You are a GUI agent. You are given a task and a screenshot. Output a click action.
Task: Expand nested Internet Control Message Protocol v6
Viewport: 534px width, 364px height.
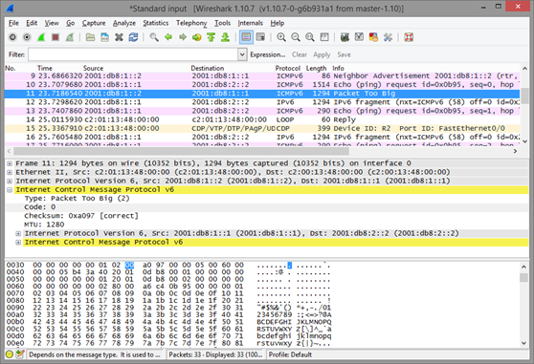click(x=18, y=243)
